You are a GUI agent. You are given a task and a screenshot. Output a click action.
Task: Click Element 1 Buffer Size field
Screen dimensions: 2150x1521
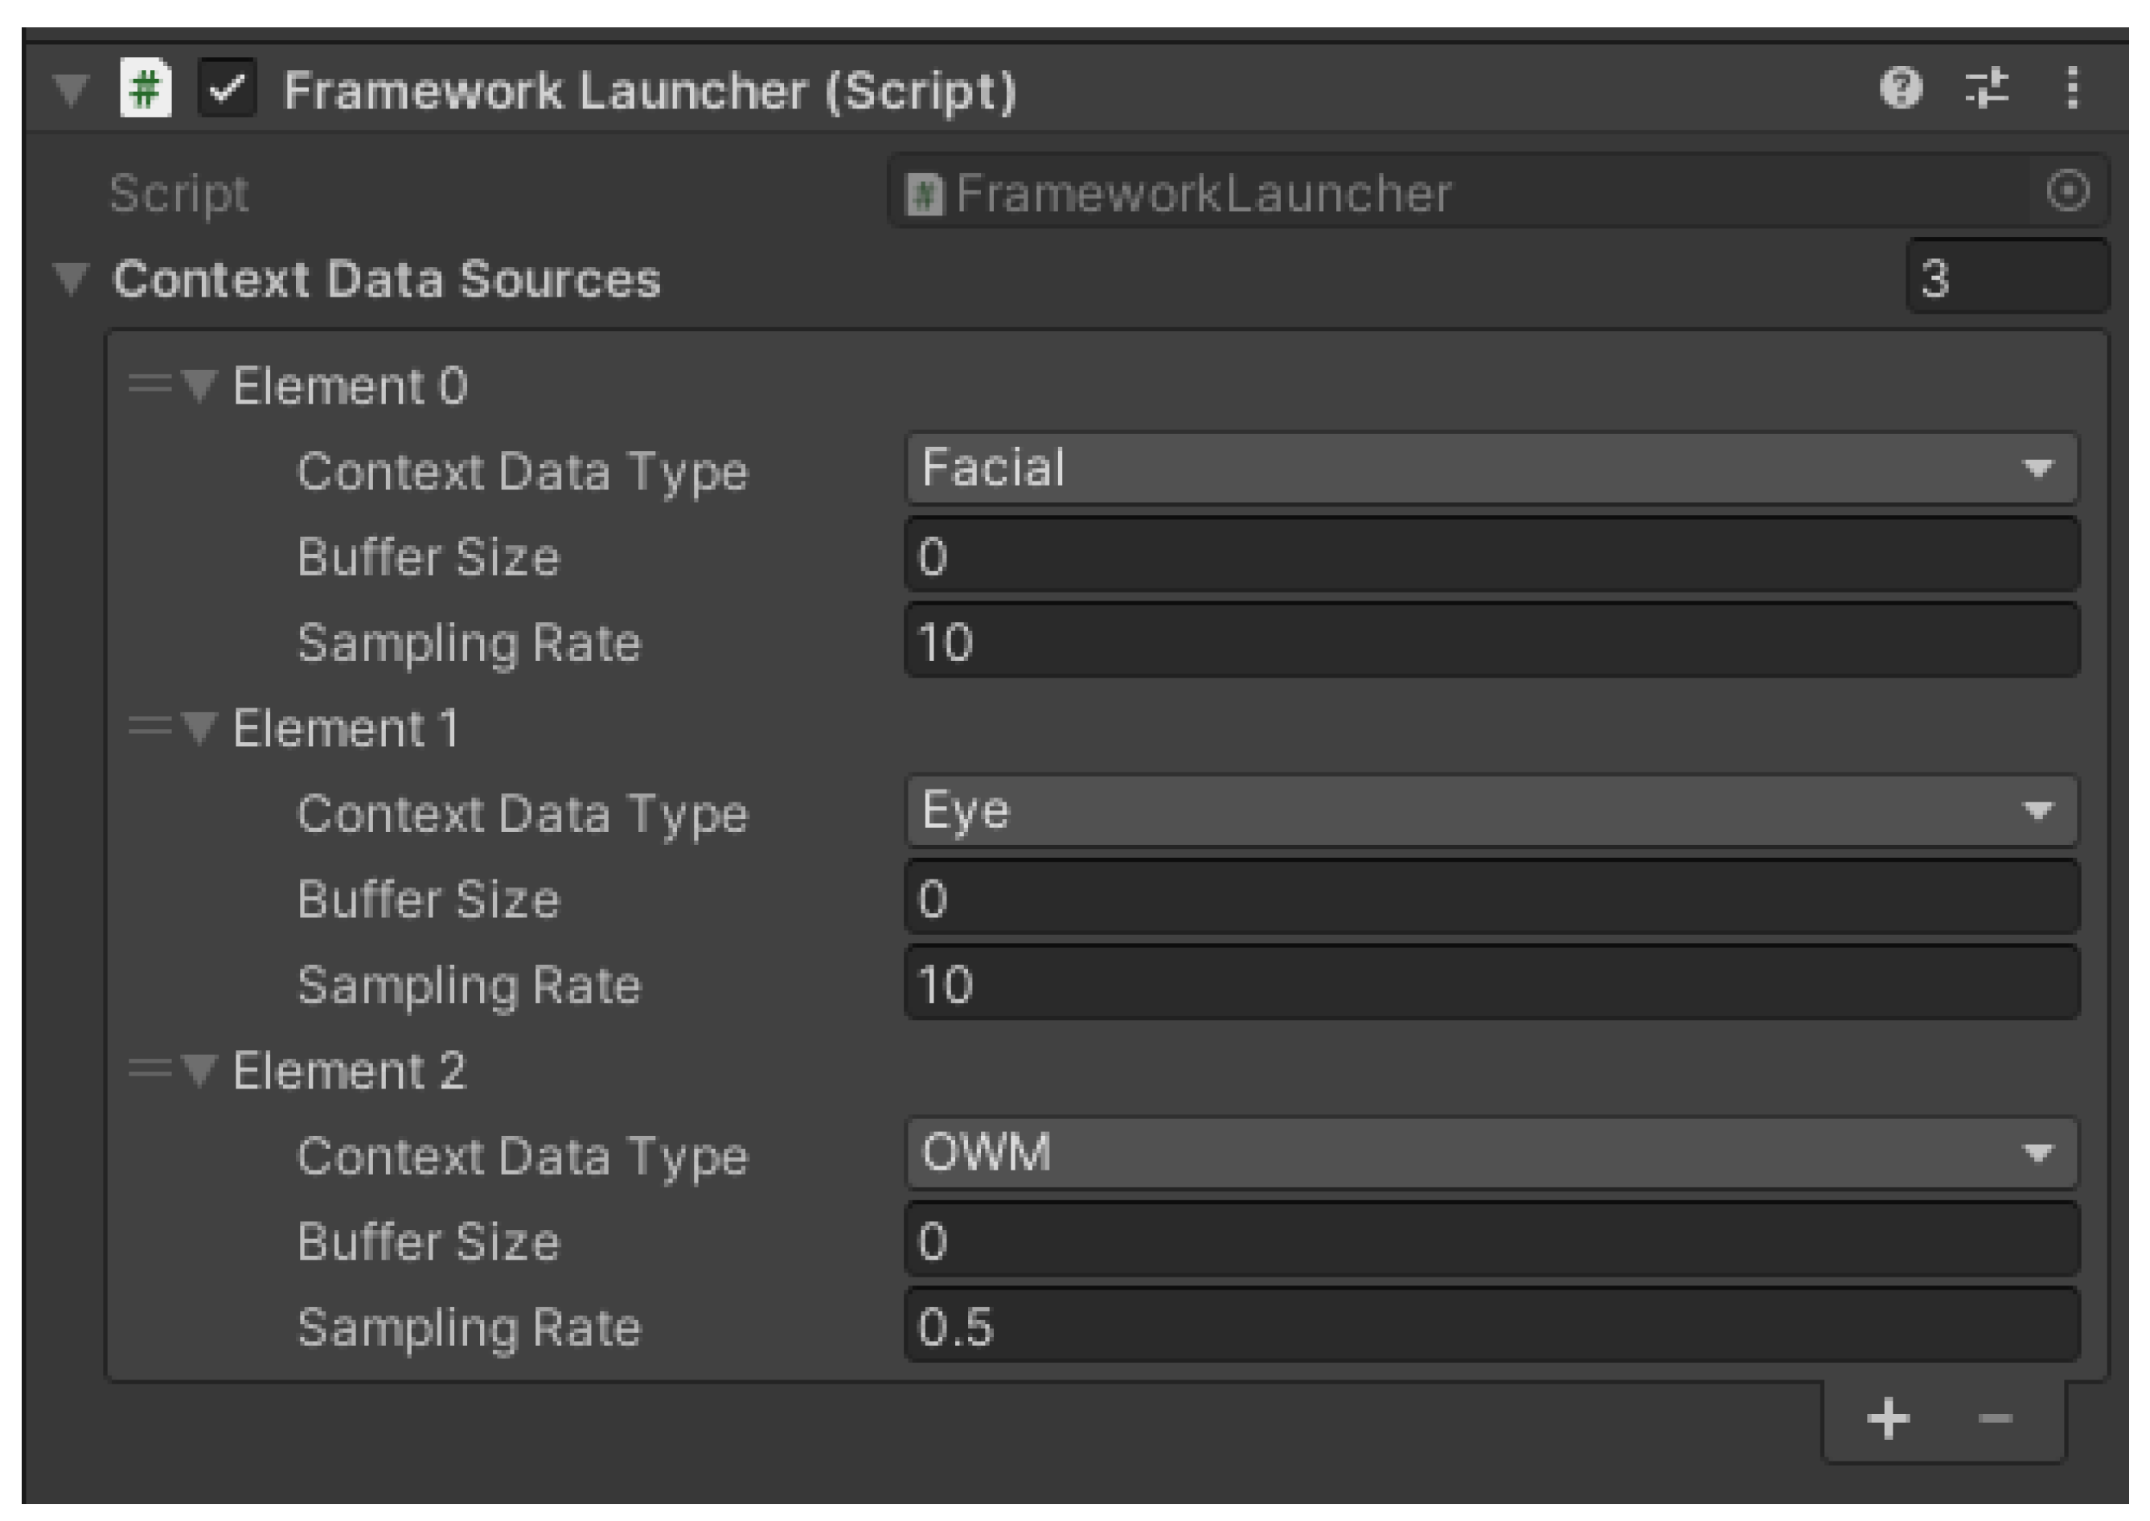pyautogui.click(x=1490, y=898)
